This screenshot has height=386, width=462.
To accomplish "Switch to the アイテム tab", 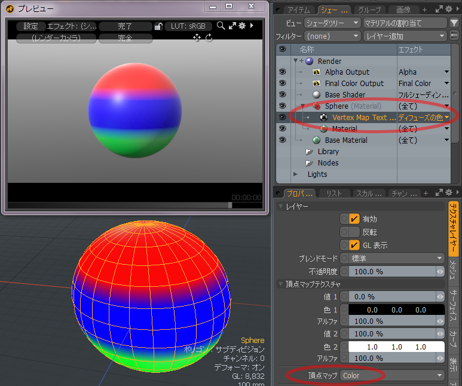I will tap(298, 10).
